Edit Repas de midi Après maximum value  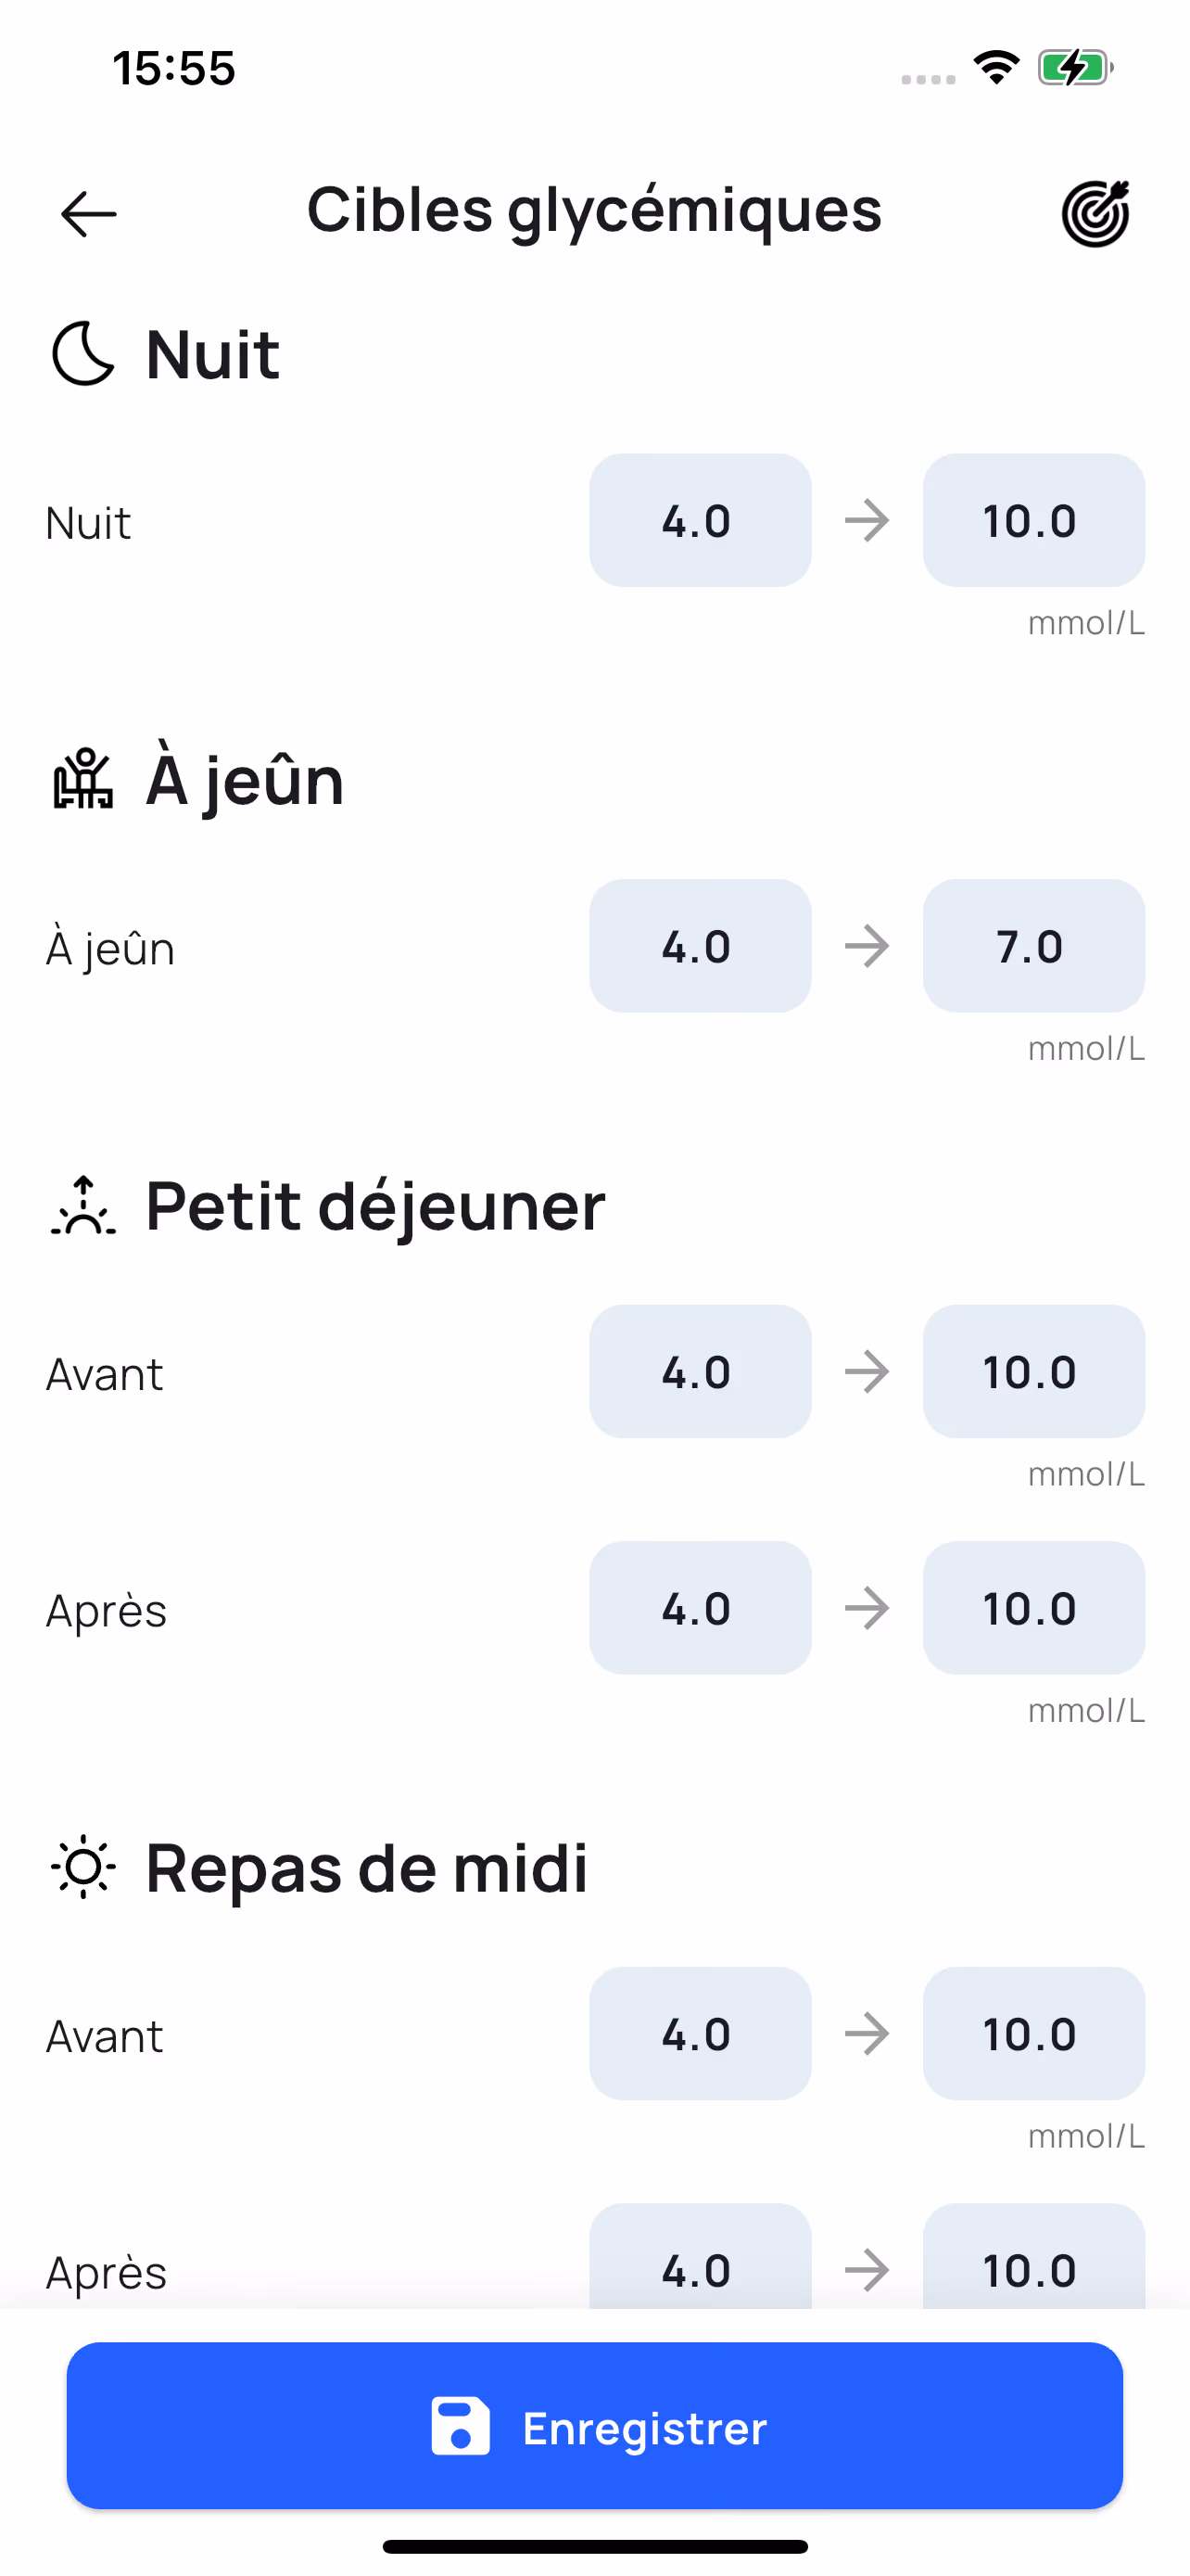pyautogui.click(x=1033, y=2260)
